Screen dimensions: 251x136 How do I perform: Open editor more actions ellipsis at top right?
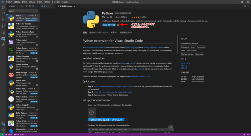pos(248,6)
